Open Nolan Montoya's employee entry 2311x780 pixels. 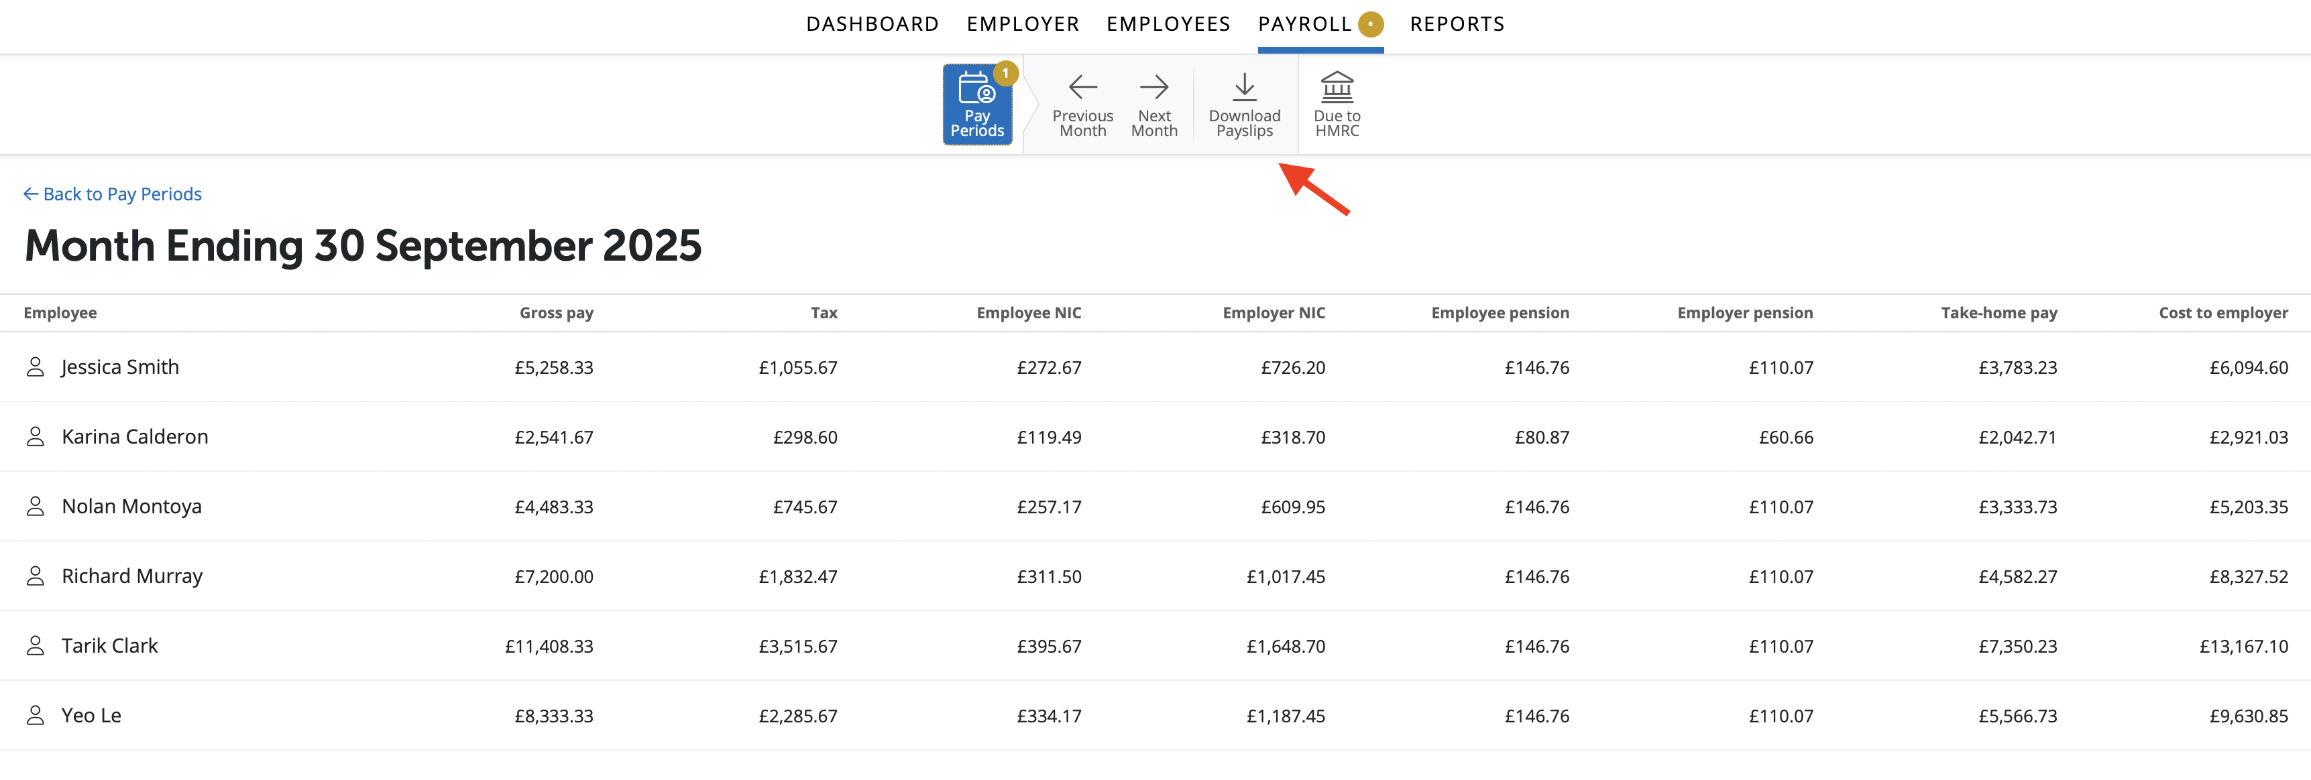(131, 507)
